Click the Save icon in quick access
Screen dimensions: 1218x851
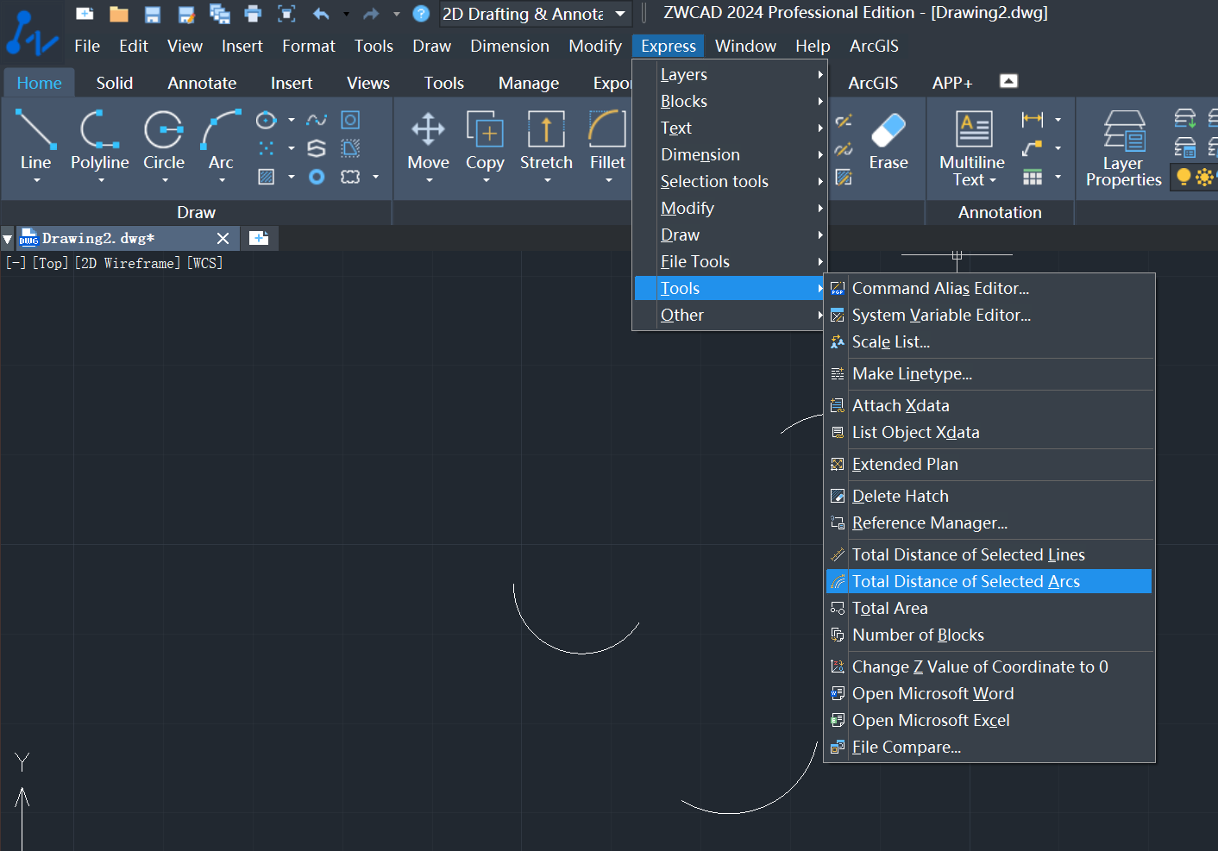coord(153,14)
